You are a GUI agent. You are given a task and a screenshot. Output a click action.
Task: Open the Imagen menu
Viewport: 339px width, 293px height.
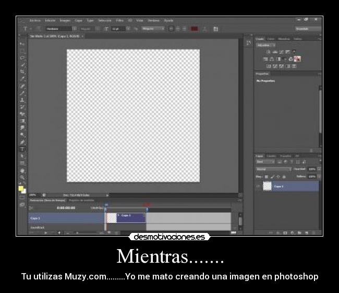coord(65,20)
